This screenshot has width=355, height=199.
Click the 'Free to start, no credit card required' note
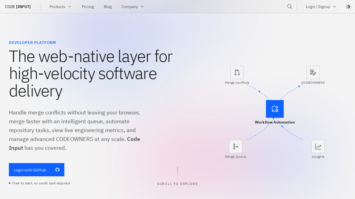coord(41,183)
